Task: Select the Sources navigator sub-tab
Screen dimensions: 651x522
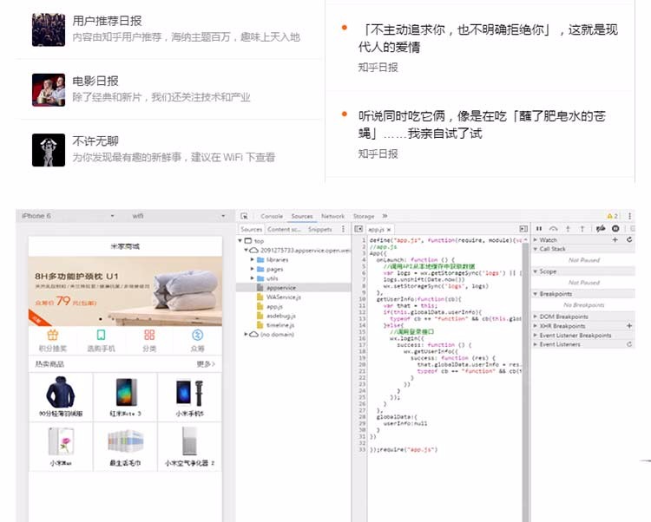Action: (x=252, y=229)
